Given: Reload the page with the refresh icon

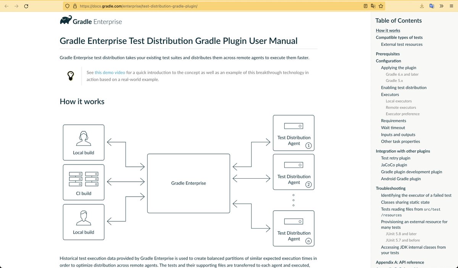Looking at the screenshot, I should click(26, 6).
